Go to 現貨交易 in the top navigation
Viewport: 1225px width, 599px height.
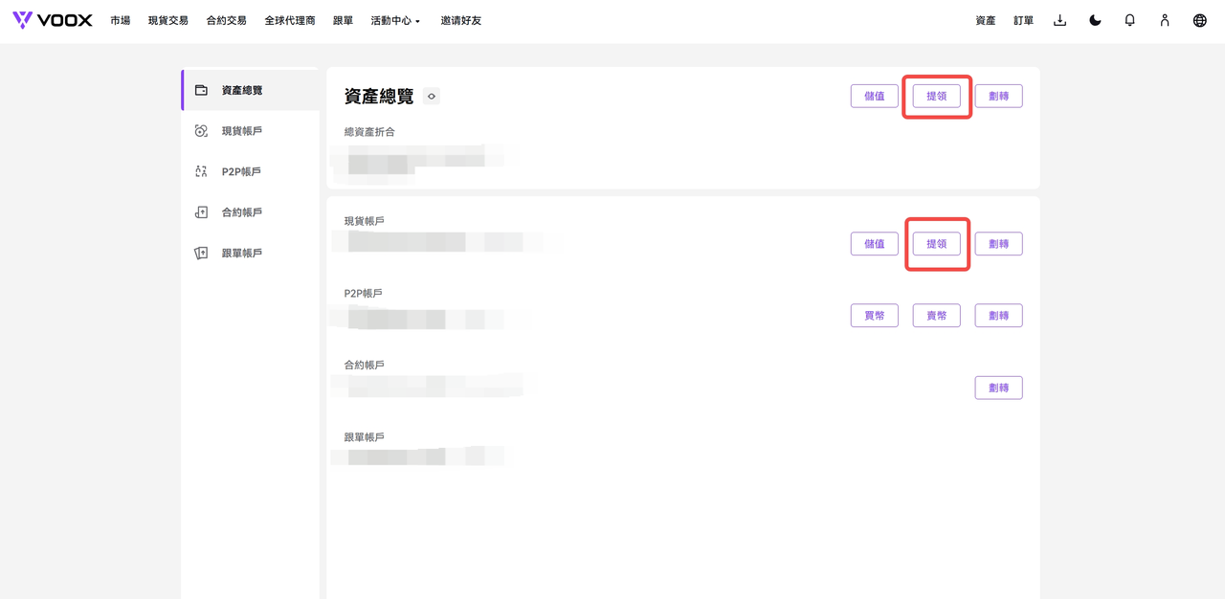tap(167, 20)
